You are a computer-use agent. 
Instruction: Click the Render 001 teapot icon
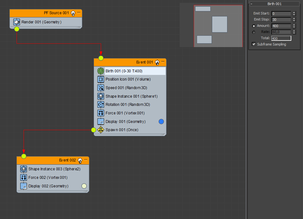click(x=17, y=22)
